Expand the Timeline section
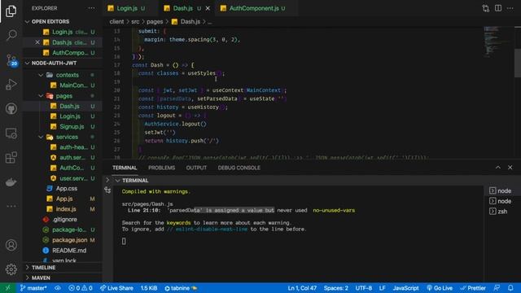521x293 pixels. (x=62, y=268)
